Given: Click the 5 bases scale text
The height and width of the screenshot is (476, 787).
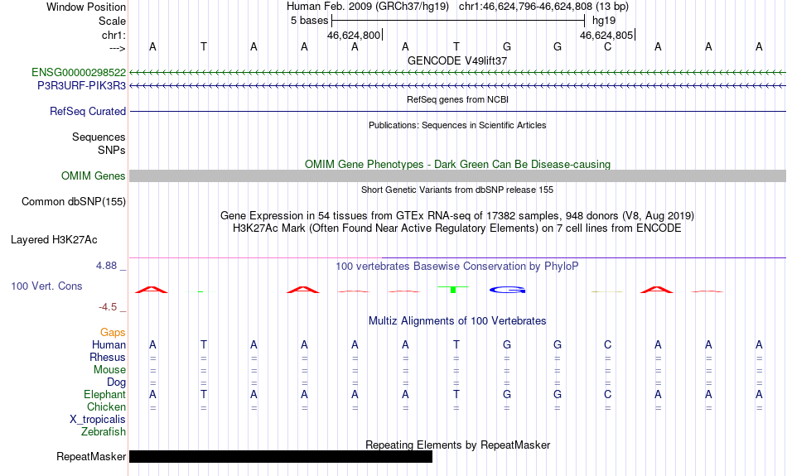Looking at the screenshot, I should point(309,21).
